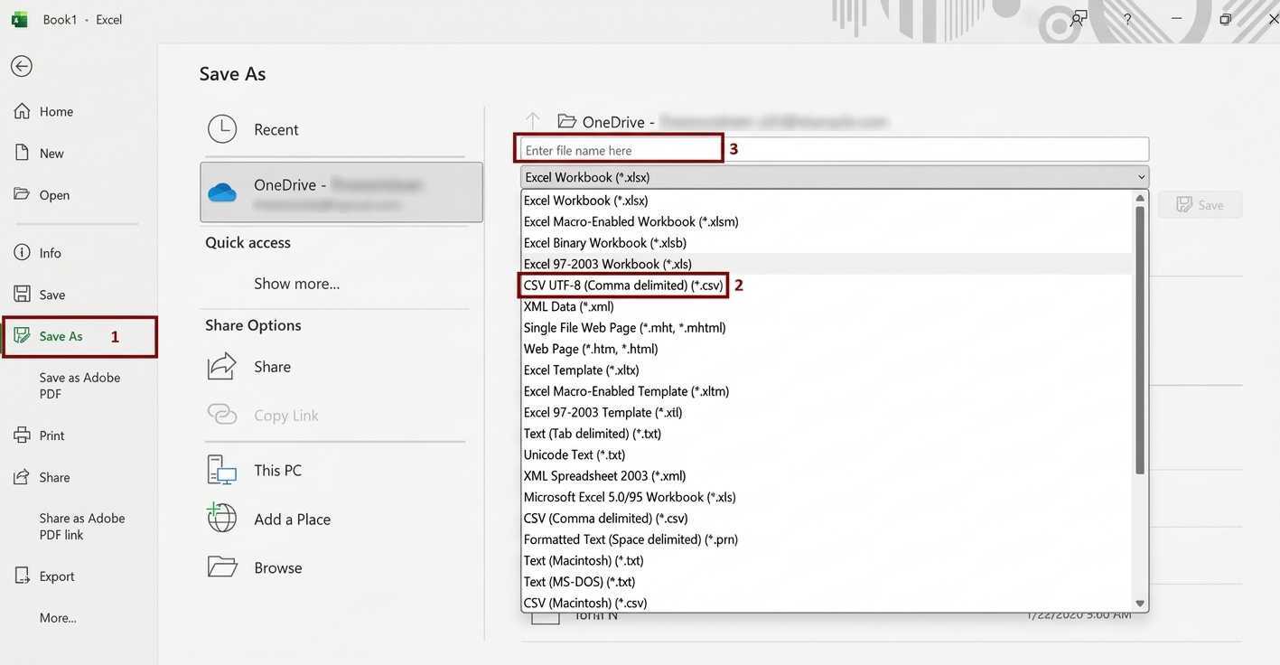Viewport: 1280px width, 665px height.
Task: Click the Open folder icon in sidebar
Action: point(22,194)
